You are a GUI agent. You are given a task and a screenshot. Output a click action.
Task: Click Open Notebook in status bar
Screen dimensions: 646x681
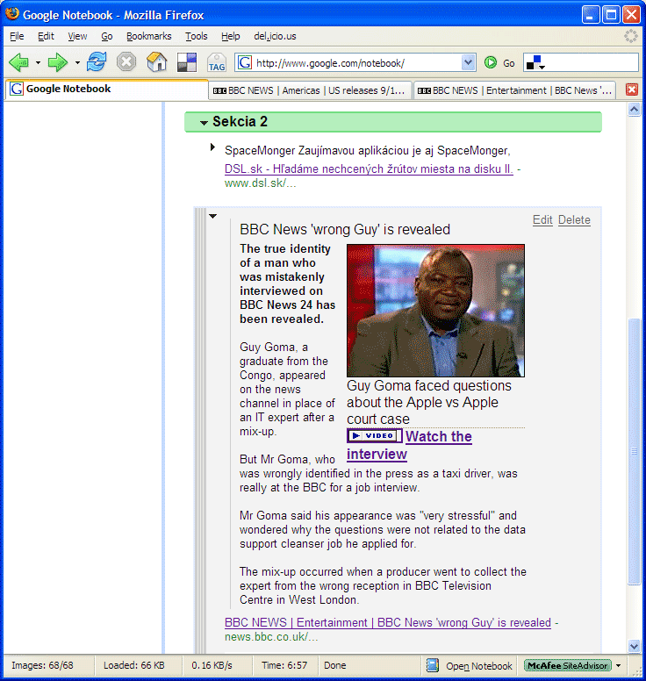click(479, 666)
